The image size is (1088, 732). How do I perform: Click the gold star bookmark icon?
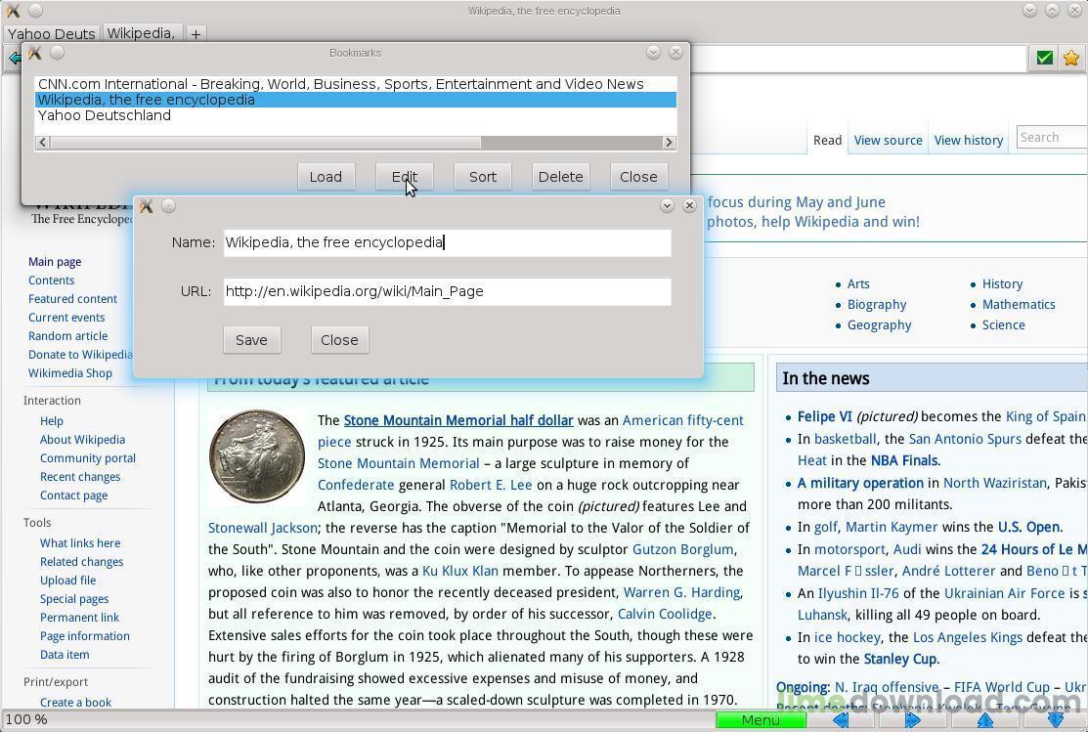[x=1070, y=59]
